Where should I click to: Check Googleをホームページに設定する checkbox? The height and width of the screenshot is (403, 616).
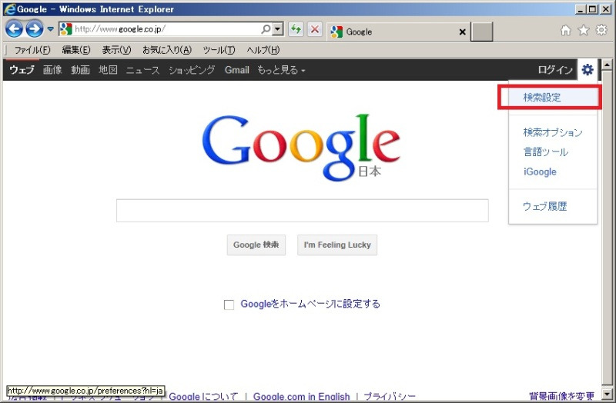click(x=229, y=305)
